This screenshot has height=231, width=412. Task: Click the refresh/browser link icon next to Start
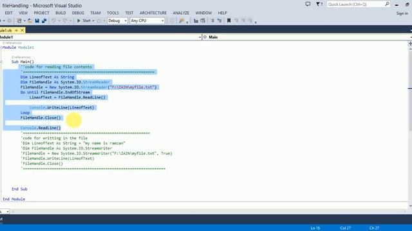(98, 21)
